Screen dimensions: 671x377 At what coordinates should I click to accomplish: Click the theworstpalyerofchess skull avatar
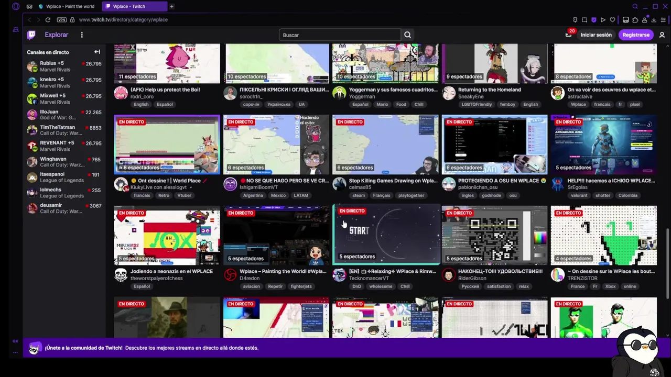coord(121,274)
